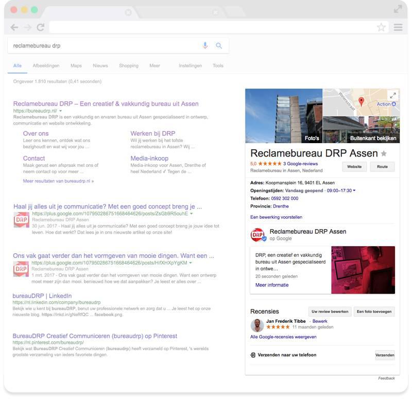Click the magnifying glass search icon
Image resolution: width=412 pixels, height=401 pixels.
[x=218, y=46]
